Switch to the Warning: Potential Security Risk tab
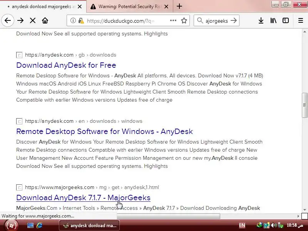Screen dimensions: 308x231 coord(130,7)
